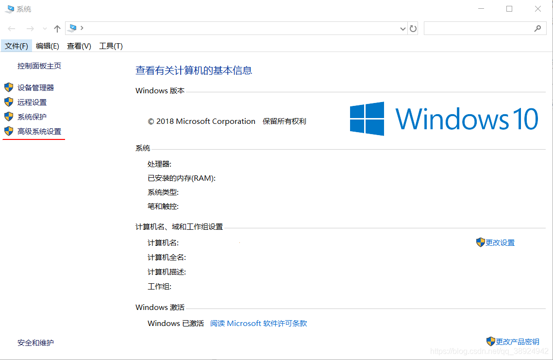Maximize the 系统 window
The height and width of the screenshot is (360, 553).
point(509,9)
